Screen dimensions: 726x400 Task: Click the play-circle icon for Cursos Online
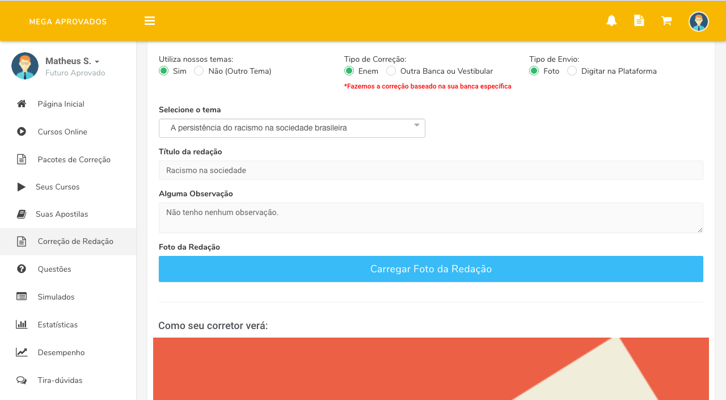(x=22, y=132)
